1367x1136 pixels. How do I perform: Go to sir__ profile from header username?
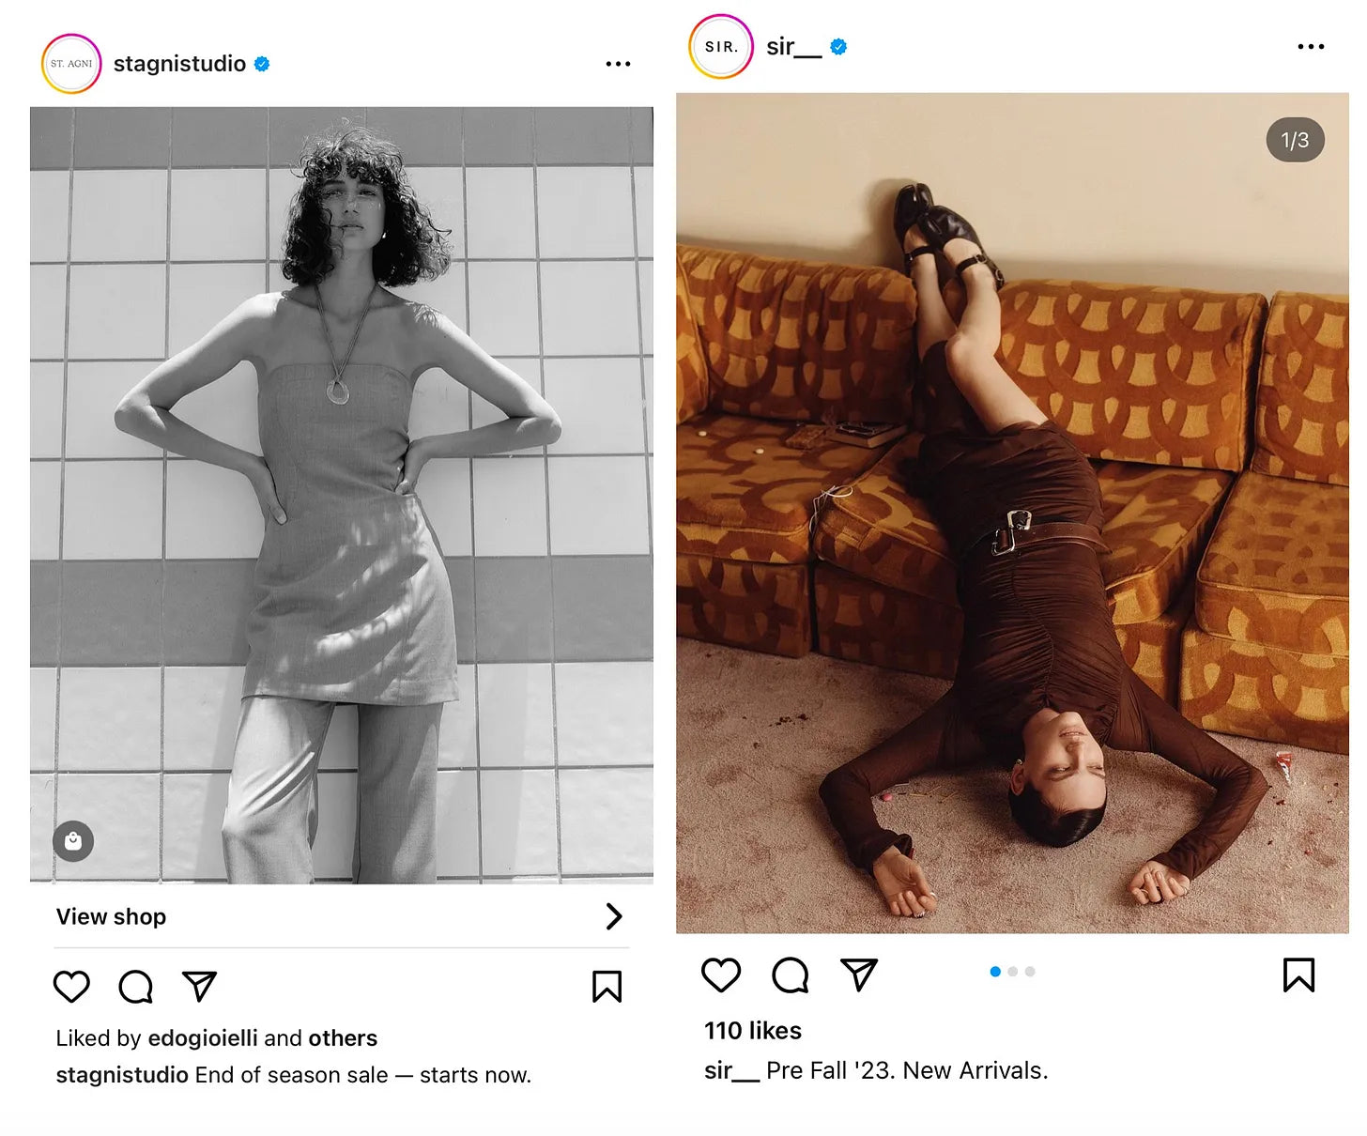tap(793, 46)
